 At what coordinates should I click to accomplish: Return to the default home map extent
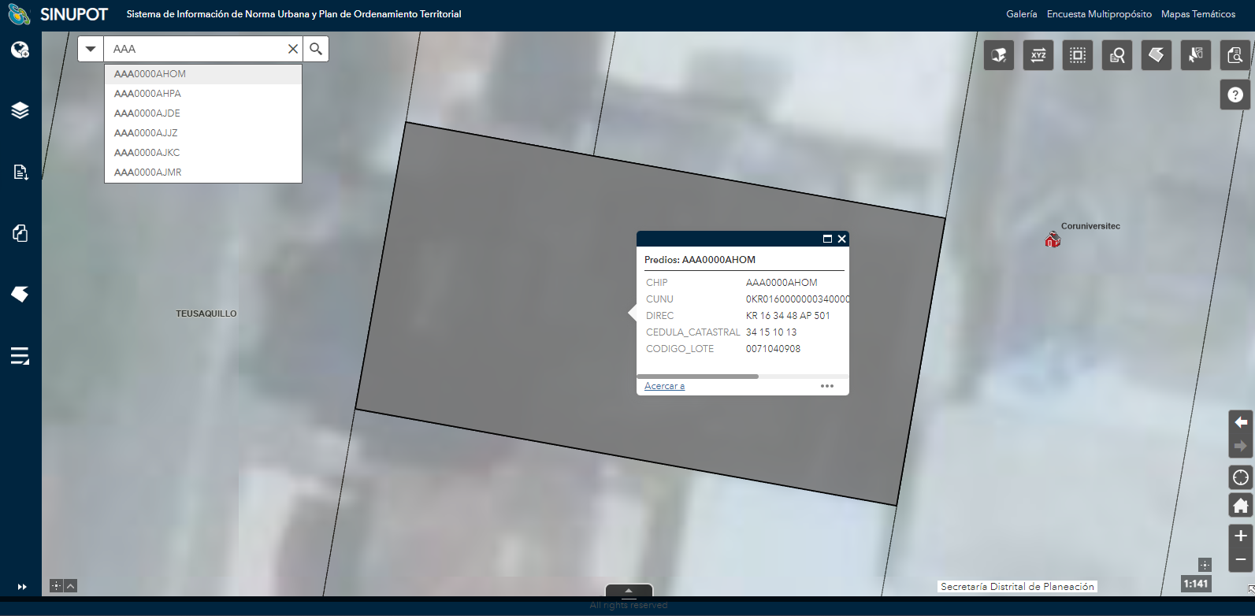(x=1241, y=506)
